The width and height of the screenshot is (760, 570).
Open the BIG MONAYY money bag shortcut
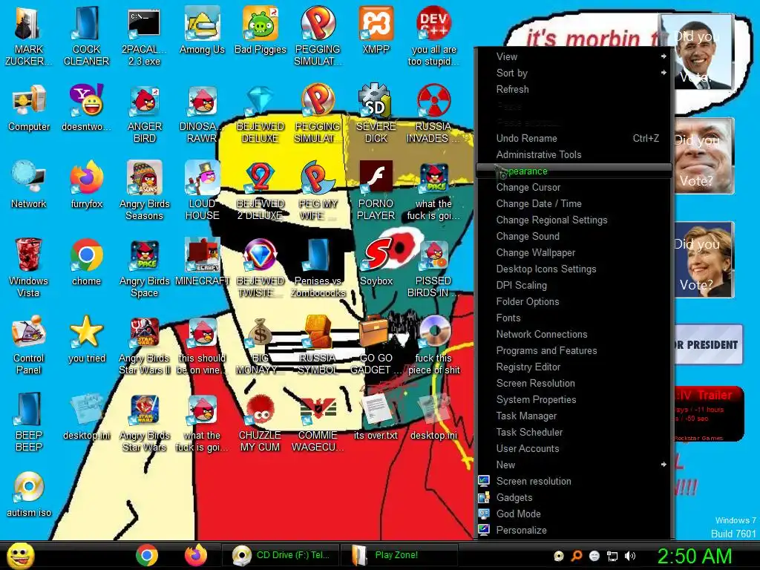[261, 345]
